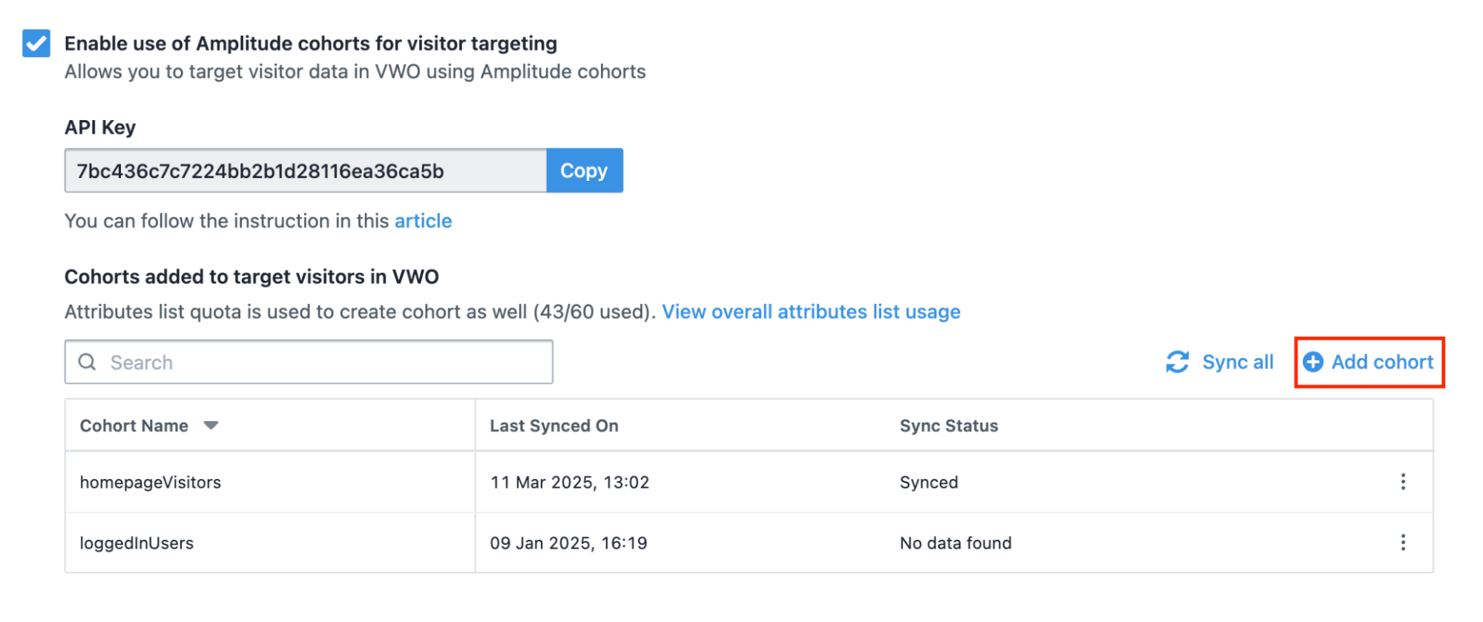Click the No data found status cell

tap(956, 543)
